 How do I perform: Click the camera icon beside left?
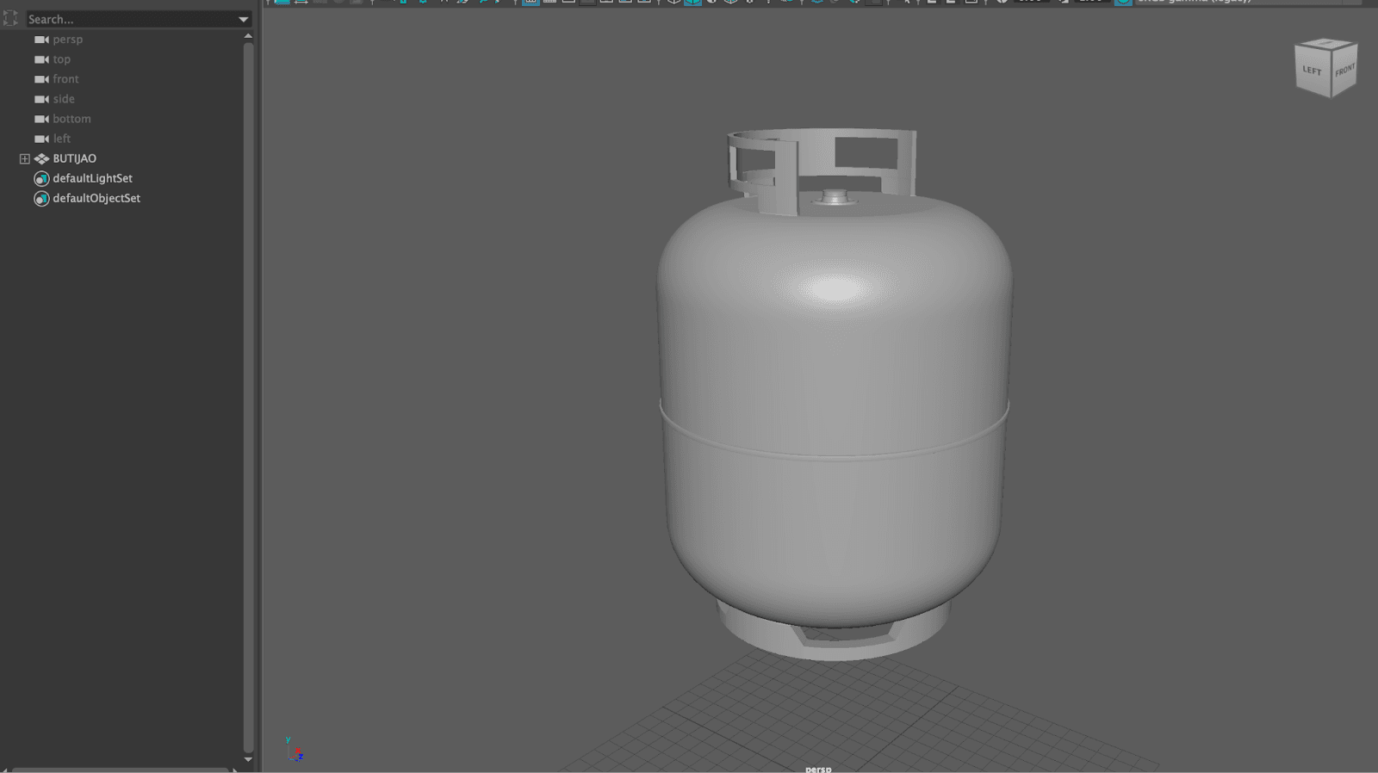tap(41, 139)
